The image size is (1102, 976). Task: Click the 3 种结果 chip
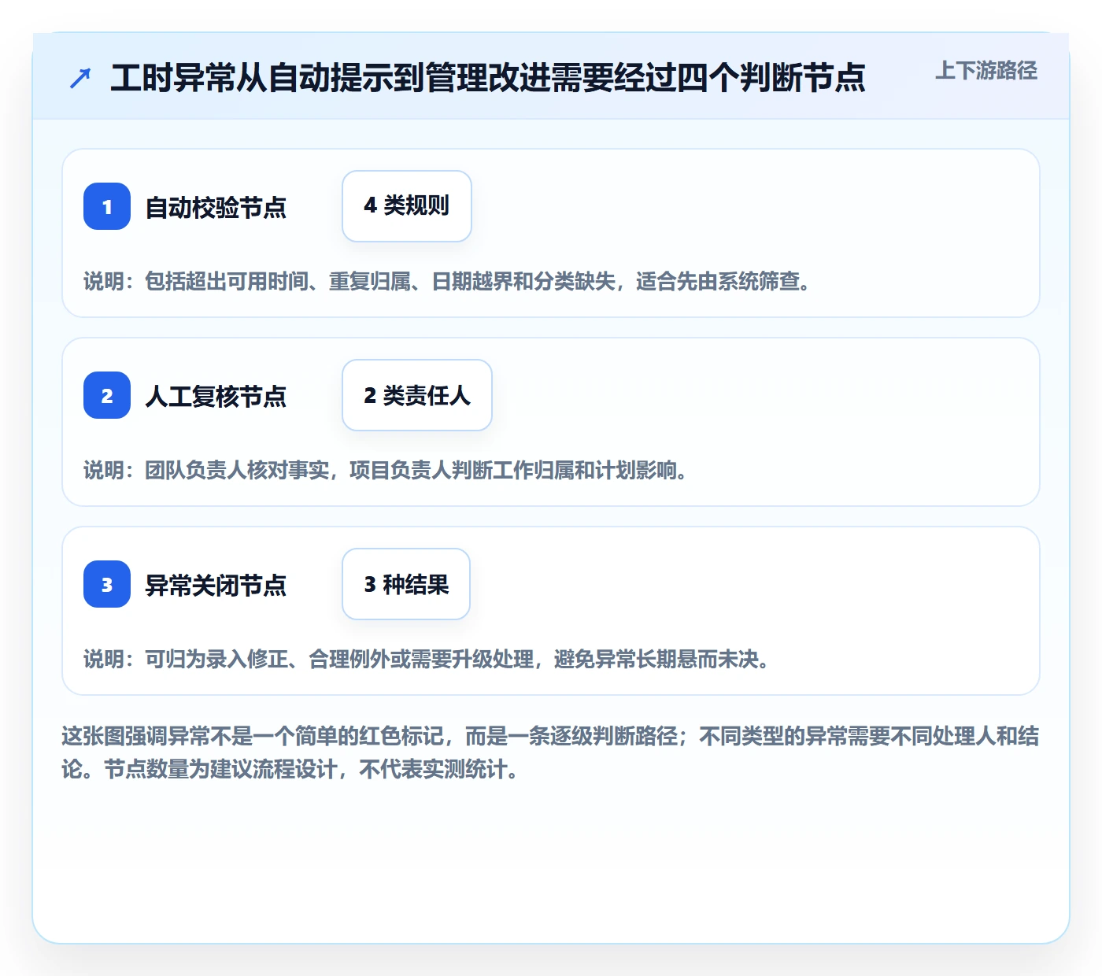coord(406,584)
